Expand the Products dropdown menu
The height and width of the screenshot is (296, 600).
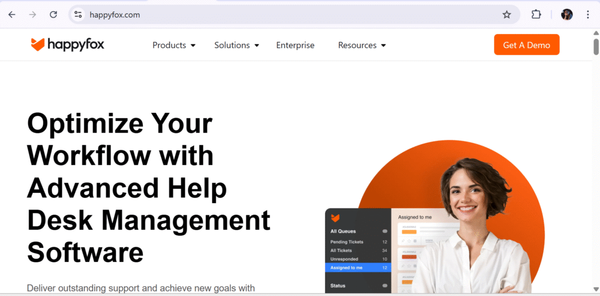click(x=173, y=45)
